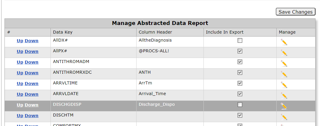Move AllDX# row down

[x=31, y=41]
